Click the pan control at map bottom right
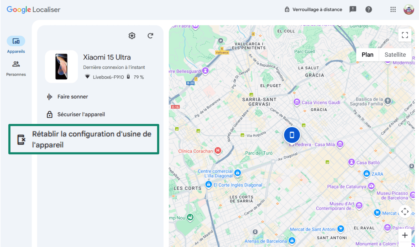Screen dimensions: 420x247 (x=405, y=211)
